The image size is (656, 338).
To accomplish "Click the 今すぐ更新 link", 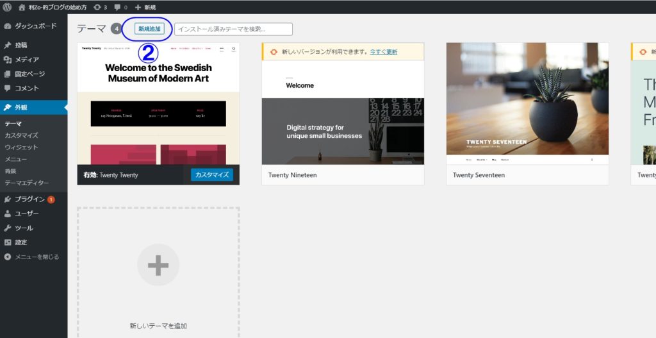I will point(382,52).
